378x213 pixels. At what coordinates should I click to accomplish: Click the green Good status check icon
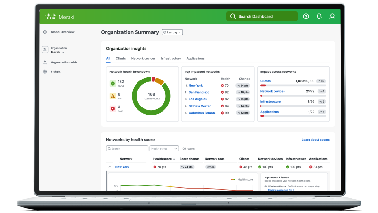[112, 84]
